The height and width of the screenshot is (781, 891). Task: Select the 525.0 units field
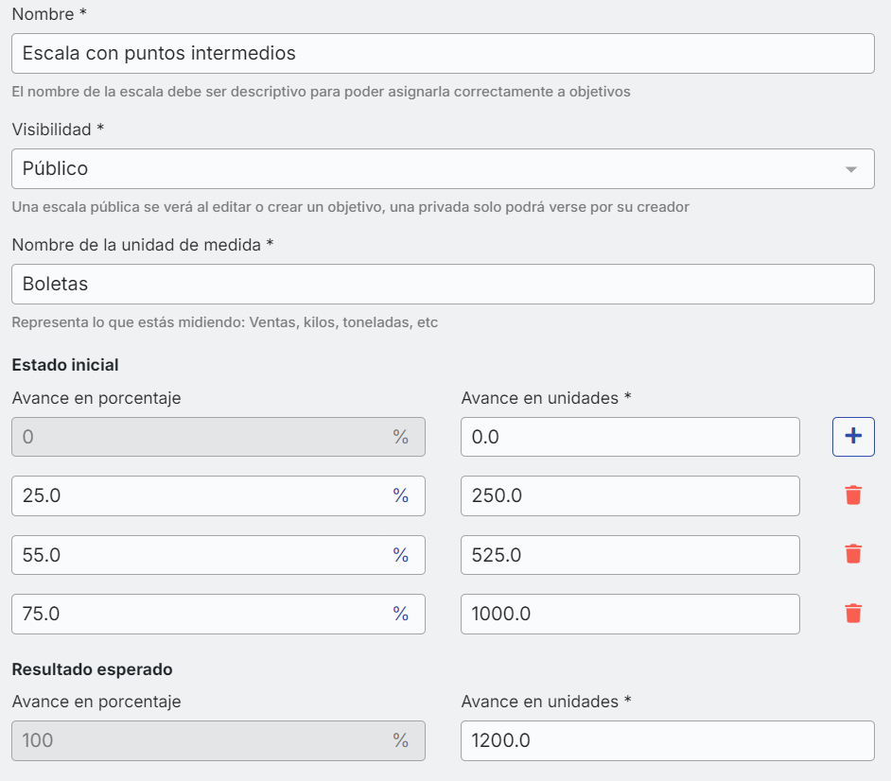(x=630, y=555)
